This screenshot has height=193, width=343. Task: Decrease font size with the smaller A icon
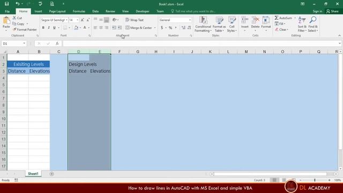coord(88,20)
